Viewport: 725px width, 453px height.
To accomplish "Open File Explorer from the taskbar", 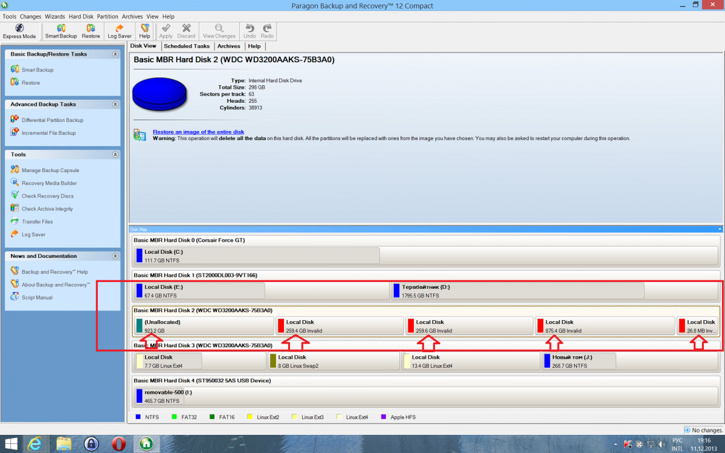I will coord(64,444).
